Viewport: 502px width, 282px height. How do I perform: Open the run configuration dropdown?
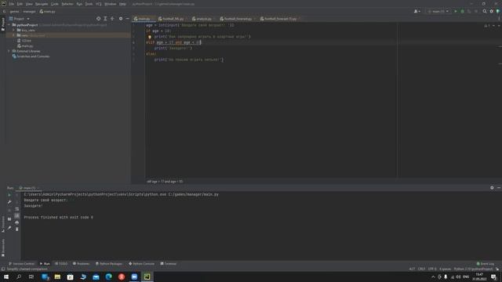click(x=438, y=11)
